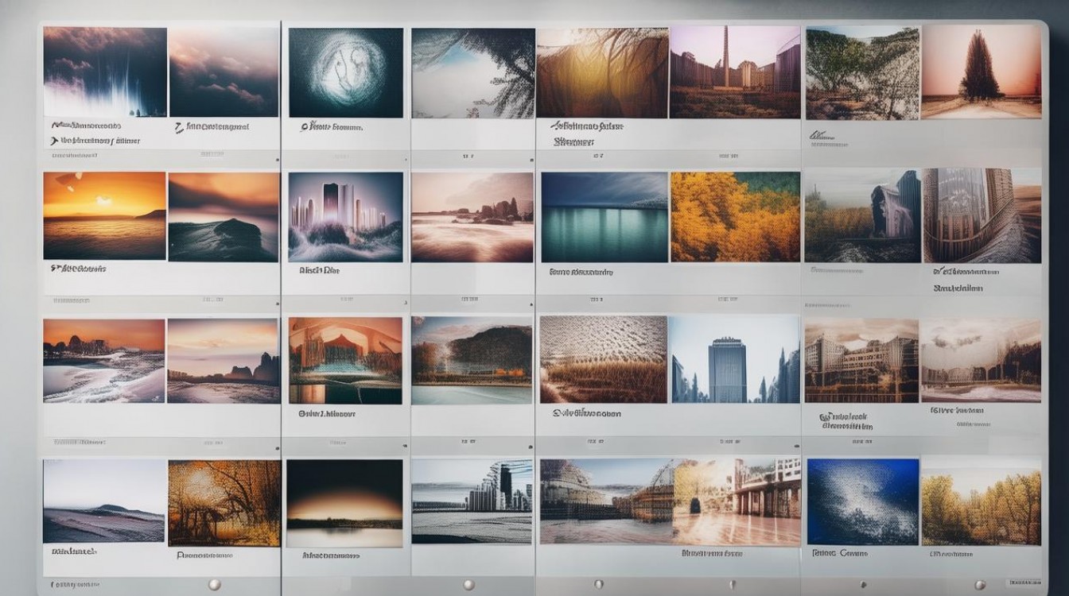
Task: Open the pink misty rocky shore photo
Action: tap(472, 217)
